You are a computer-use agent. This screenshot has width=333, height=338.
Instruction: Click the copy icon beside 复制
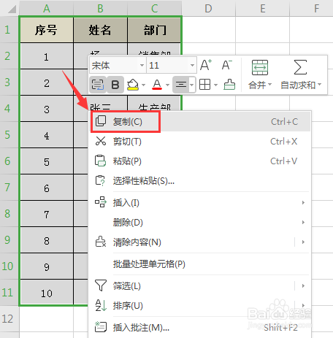pyautogui.click(x=101, y=121)
